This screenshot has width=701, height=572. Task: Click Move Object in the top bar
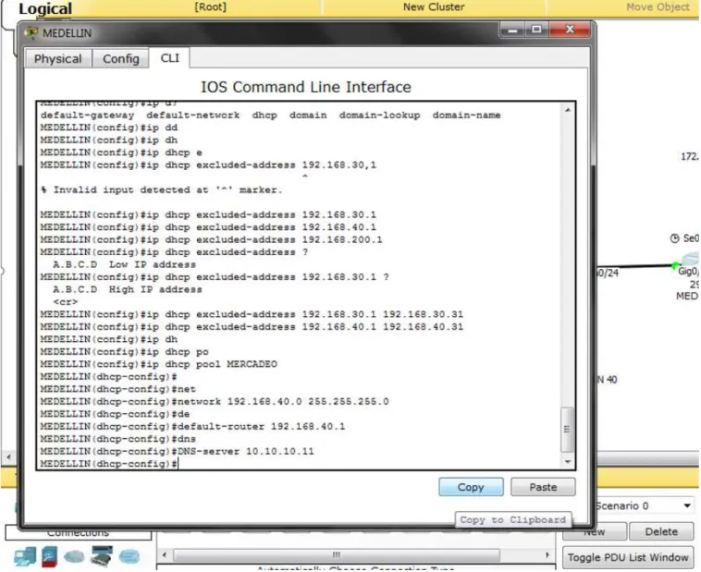(x=658, y=7)
